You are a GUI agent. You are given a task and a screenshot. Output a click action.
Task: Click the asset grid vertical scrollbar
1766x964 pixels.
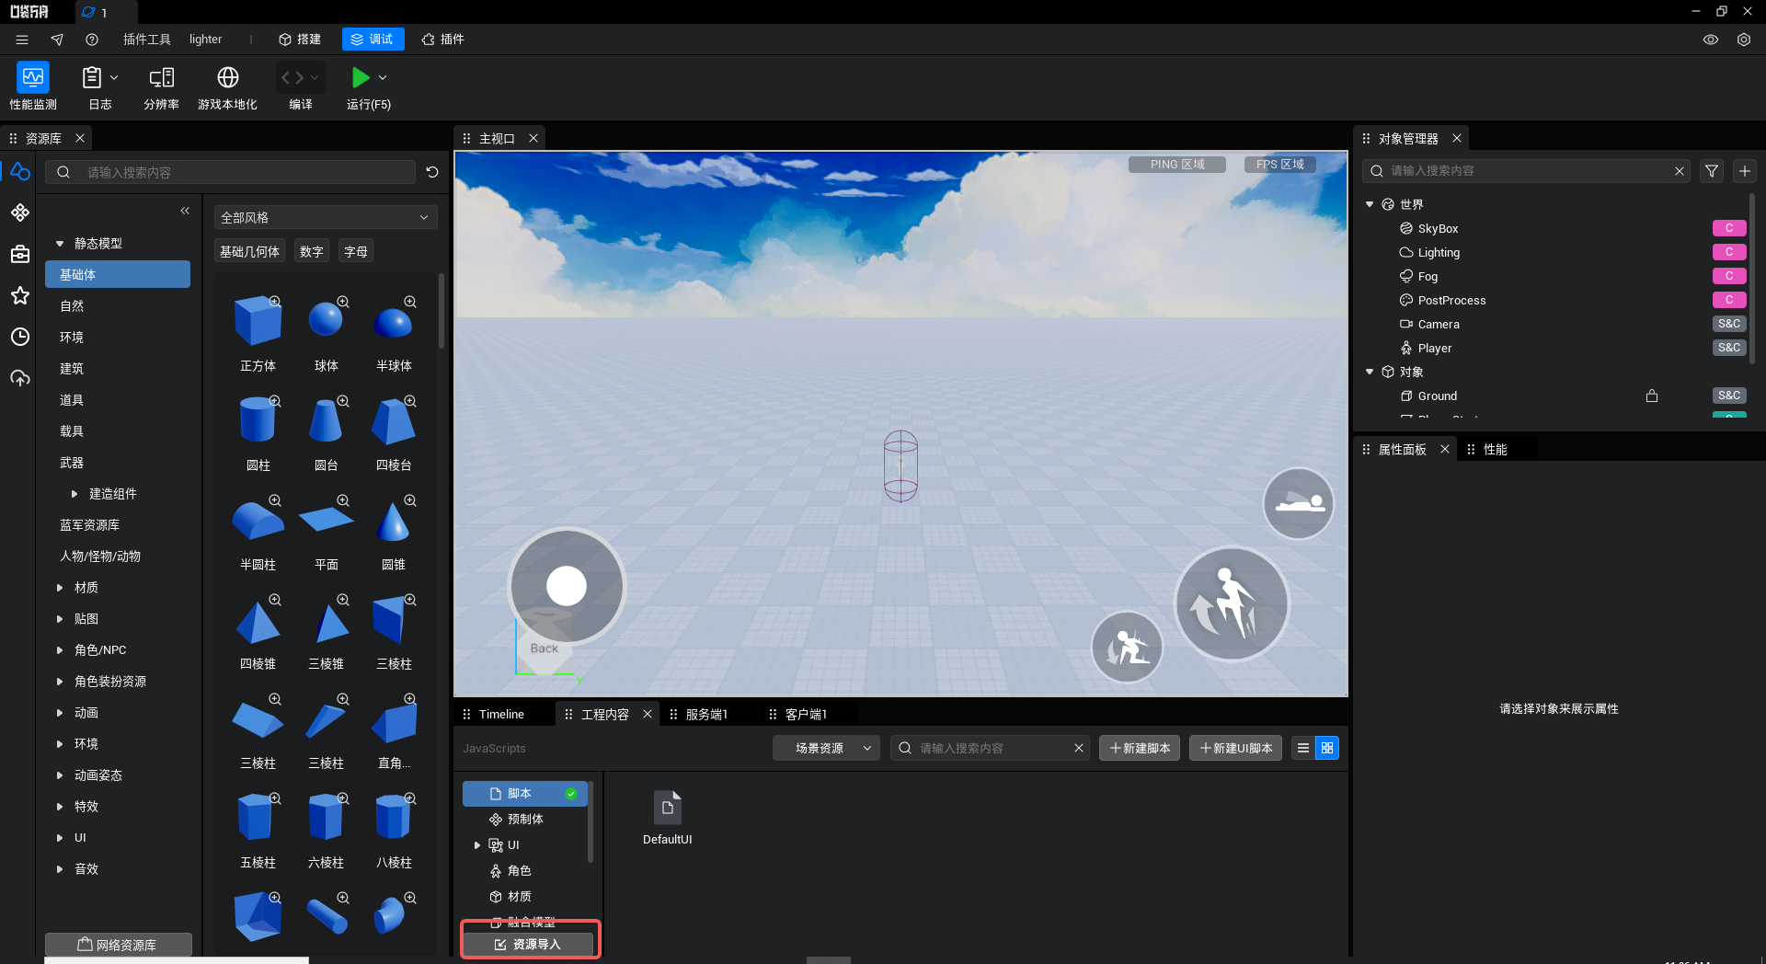441,311
